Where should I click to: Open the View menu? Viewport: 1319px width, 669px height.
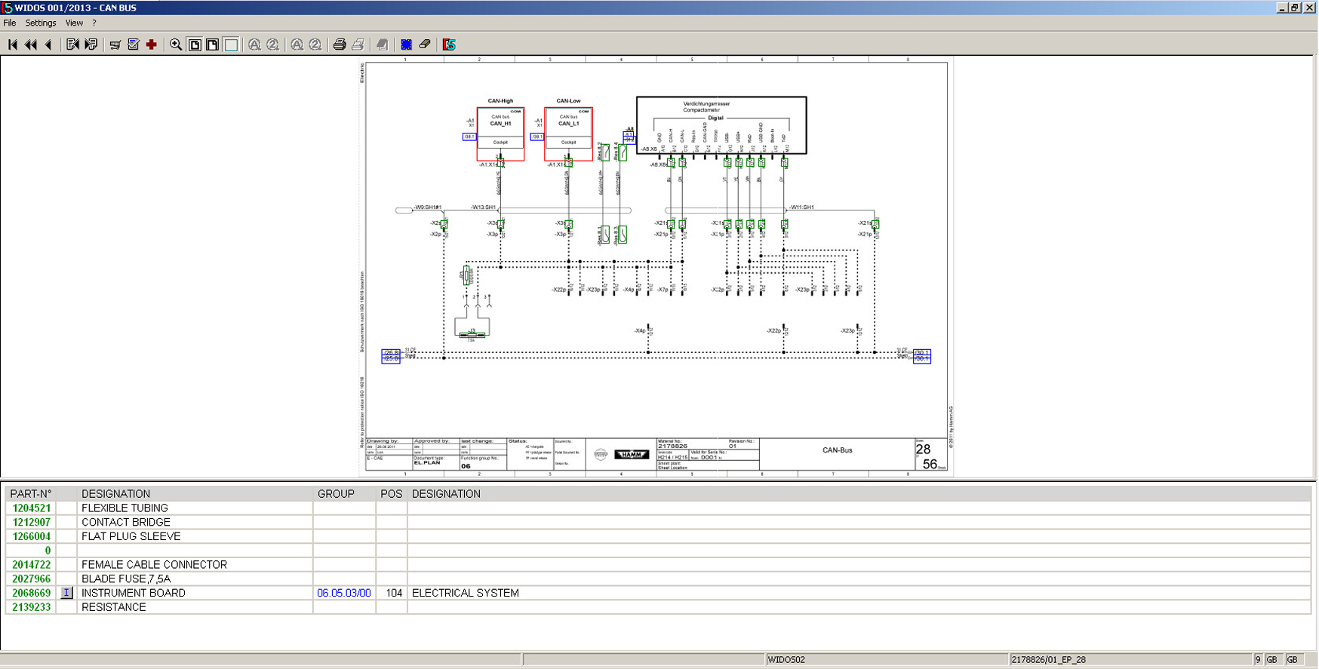pyautogui.click(x=74, y=23)
